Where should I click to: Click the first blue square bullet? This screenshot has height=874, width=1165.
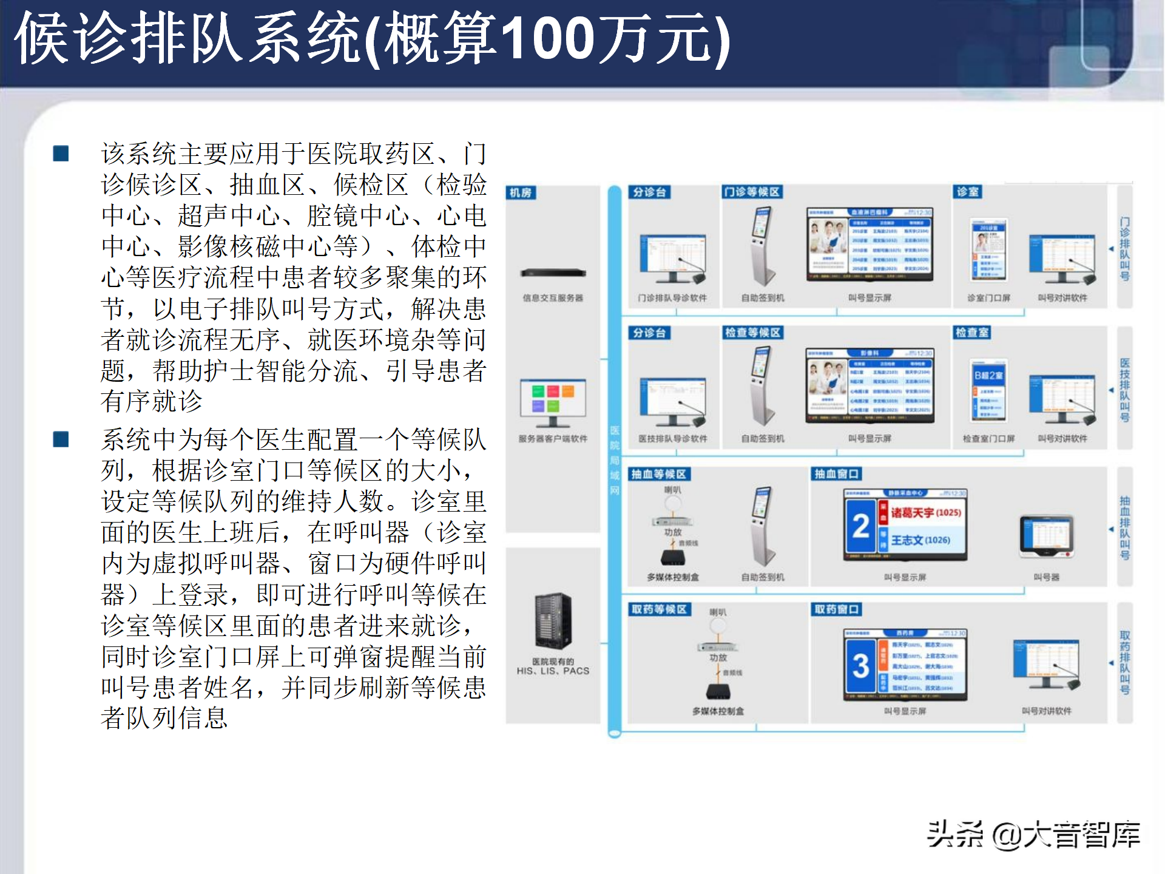[x=61, y=154]
